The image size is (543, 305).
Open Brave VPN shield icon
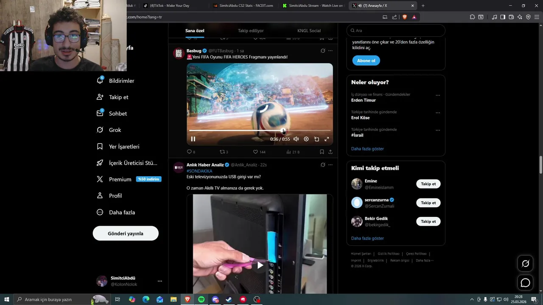coord(528,17)
